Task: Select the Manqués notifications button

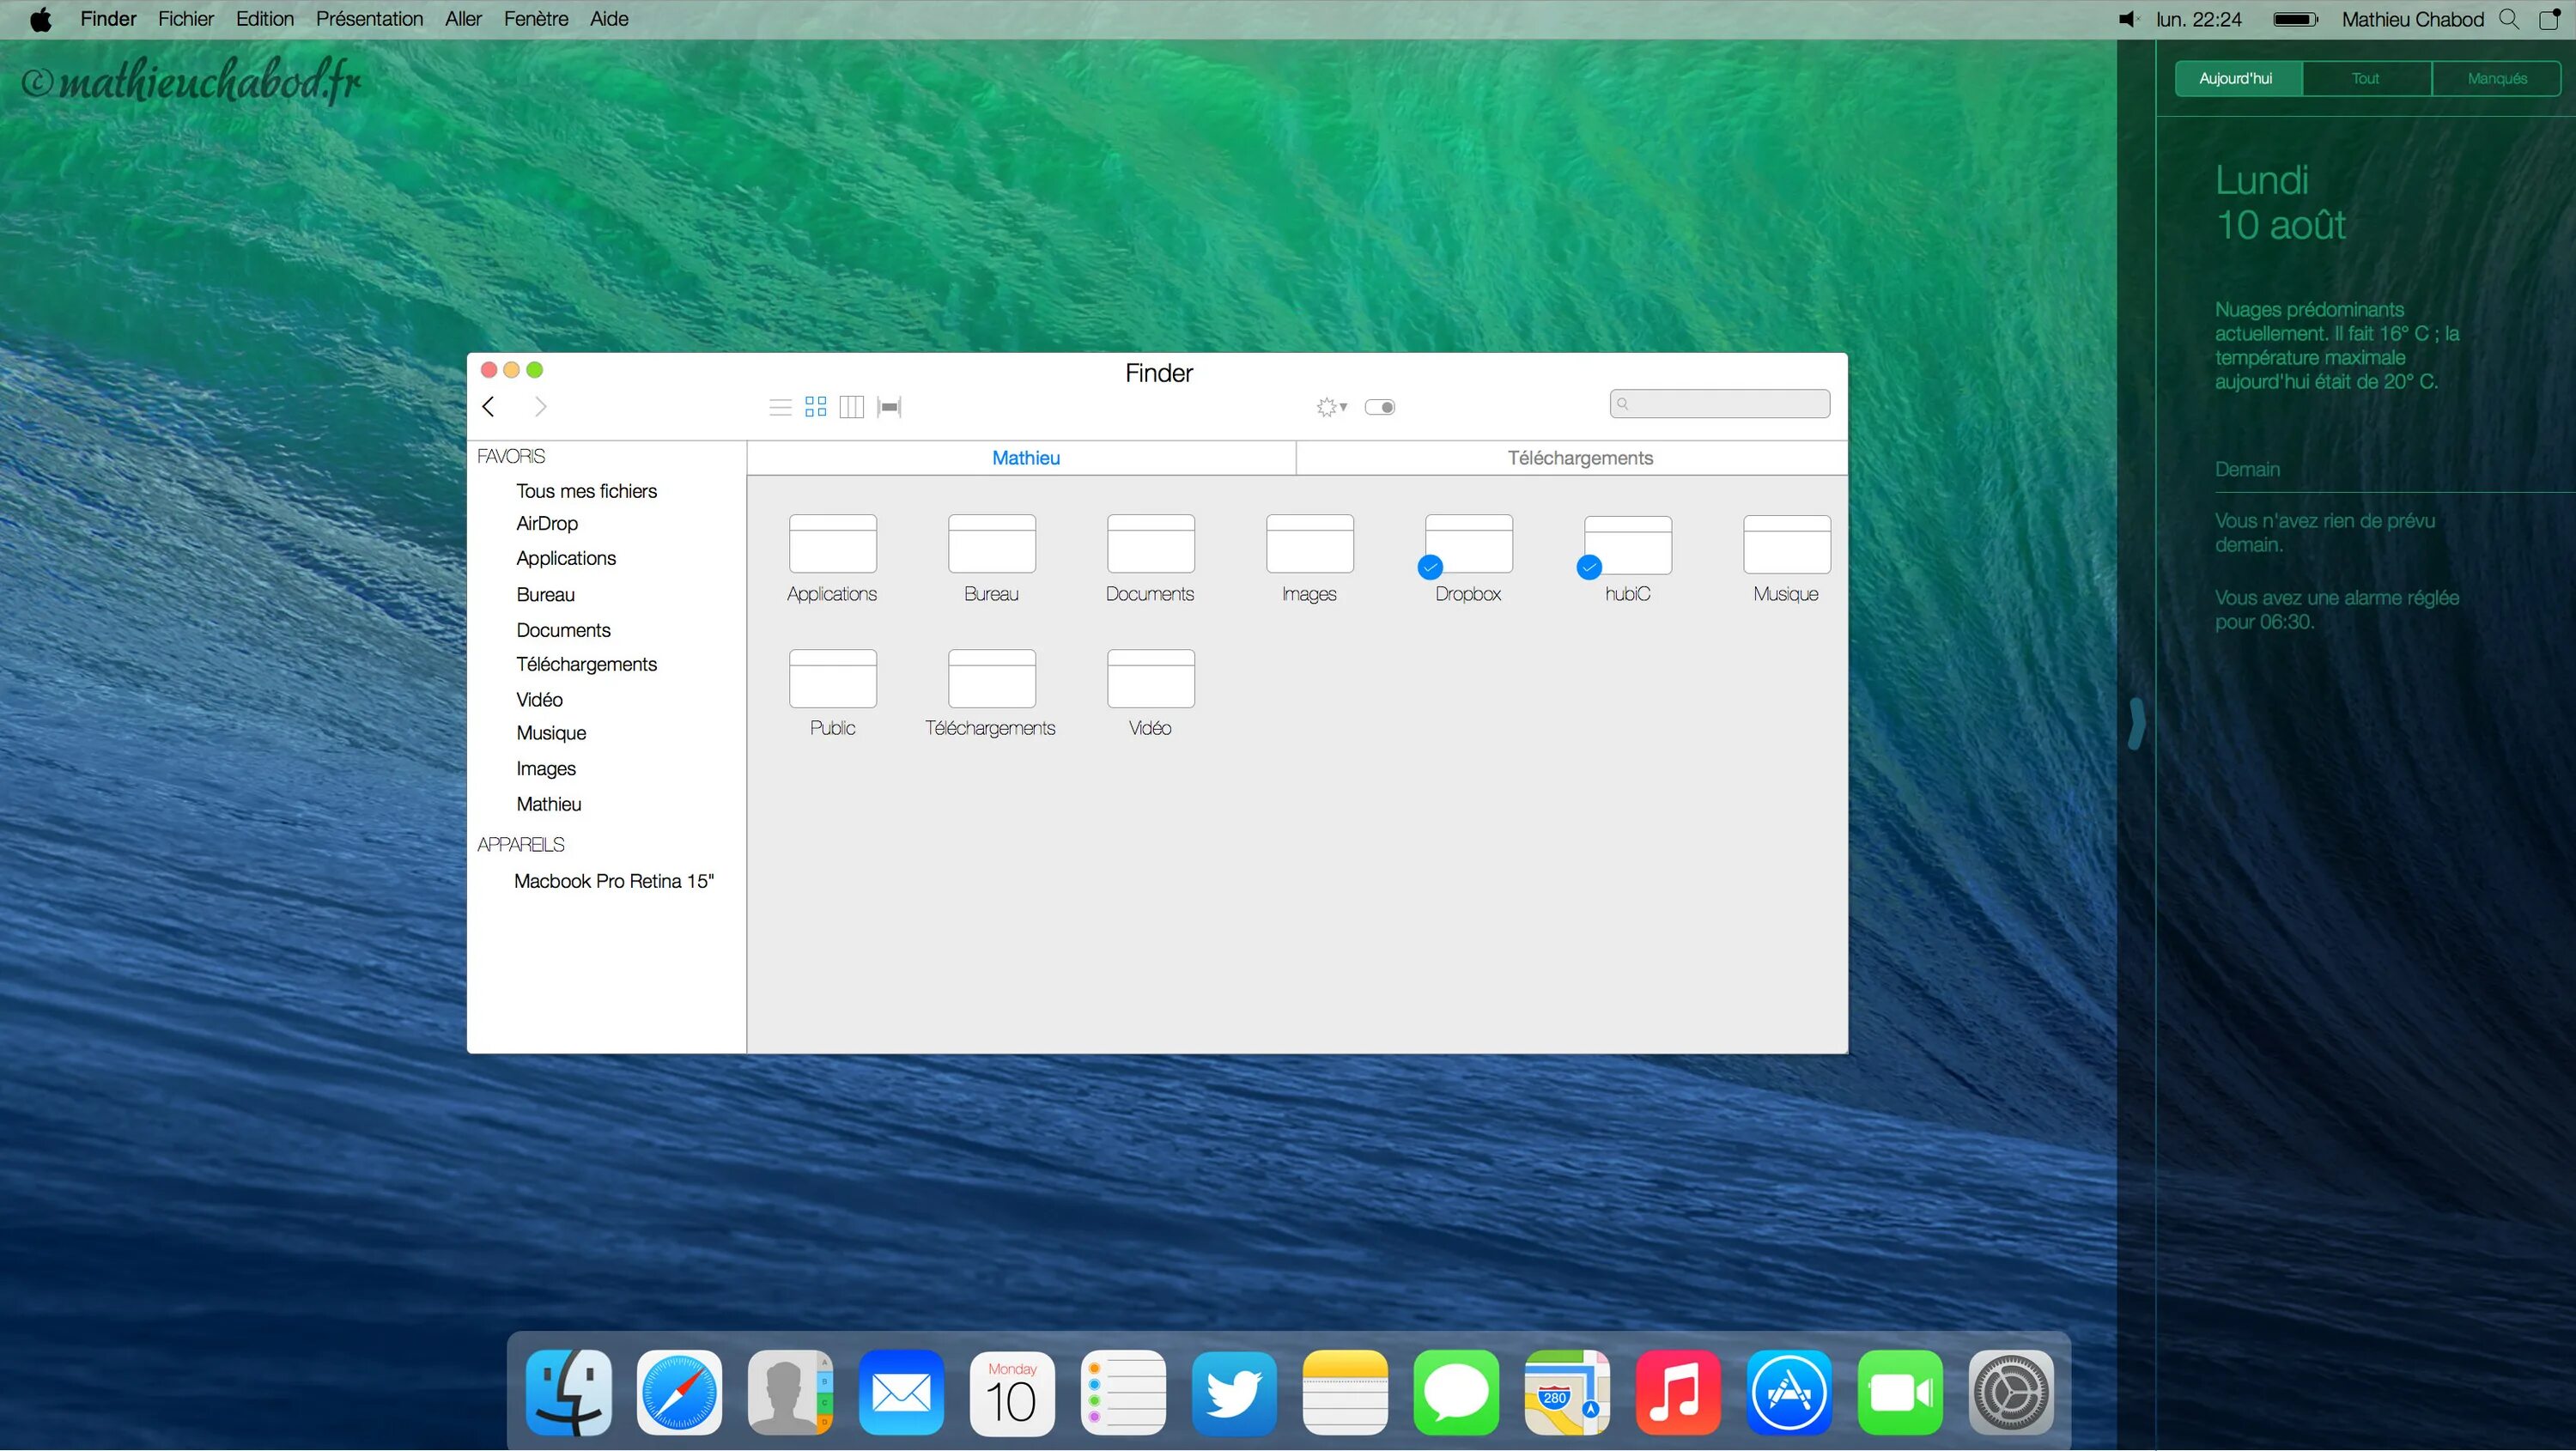Action: coord(2496,78)
